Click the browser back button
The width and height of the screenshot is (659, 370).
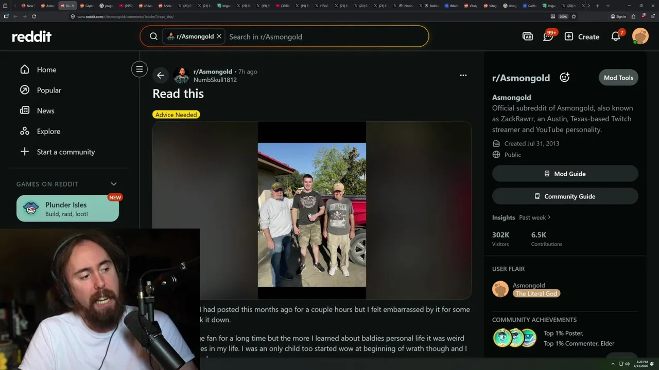[15, 16]
